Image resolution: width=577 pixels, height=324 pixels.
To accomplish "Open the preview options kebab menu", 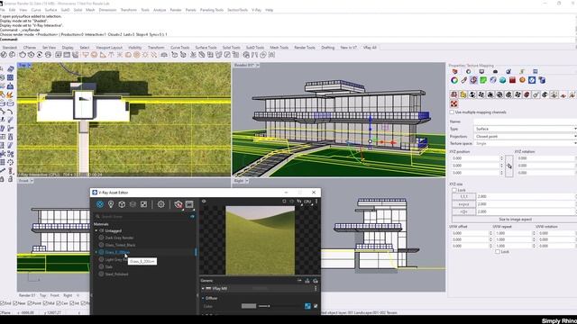I will pos(316,202).
